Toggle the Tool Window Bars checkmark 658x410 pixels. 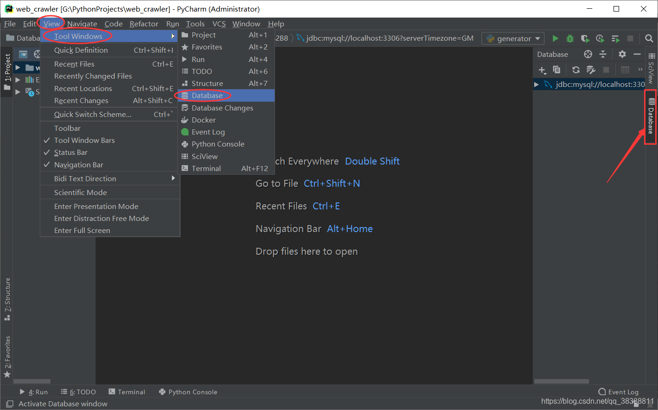coord(110,140)
